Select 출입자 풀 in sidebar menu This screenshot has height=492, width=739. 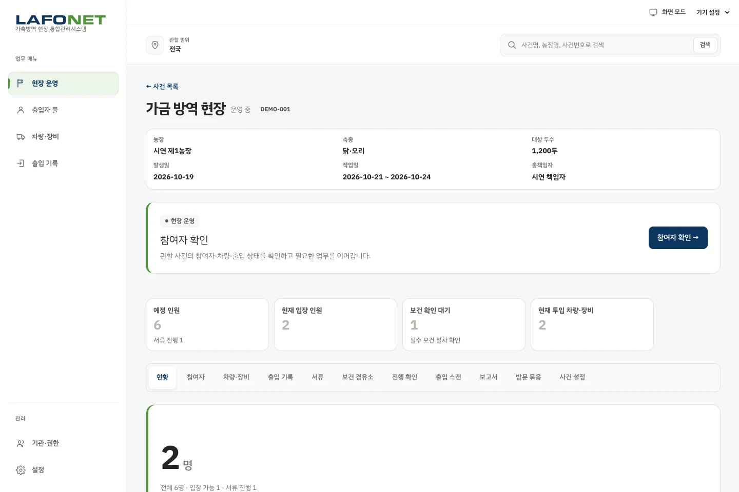63,110
